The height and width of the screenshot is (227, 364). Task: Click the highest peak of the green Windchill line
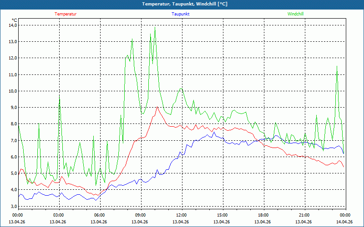point(155,27)
